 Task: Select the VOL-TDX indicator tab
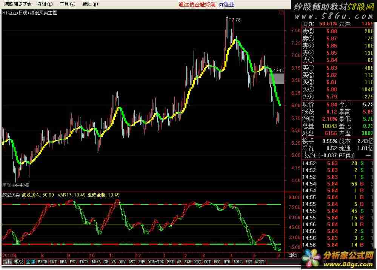(156, 262)
